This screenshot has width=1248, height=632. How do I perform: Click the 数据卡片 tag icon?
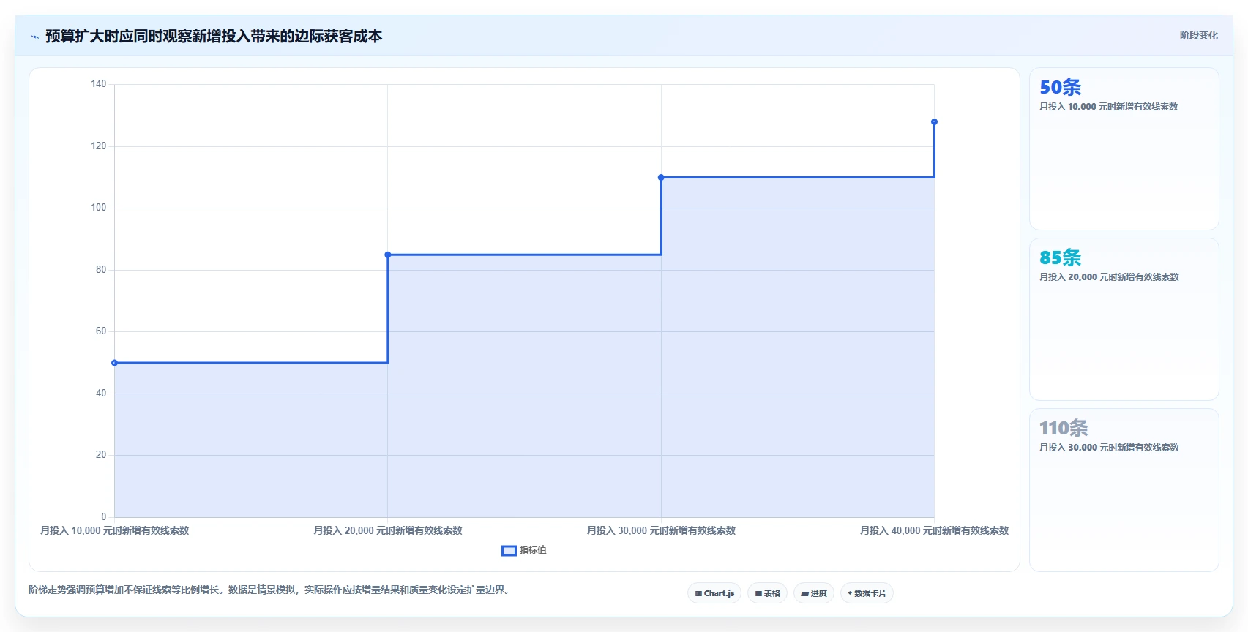[850, 593]
